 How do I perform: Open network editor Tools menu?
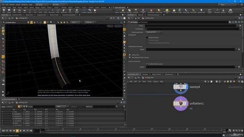pos(149,81)
